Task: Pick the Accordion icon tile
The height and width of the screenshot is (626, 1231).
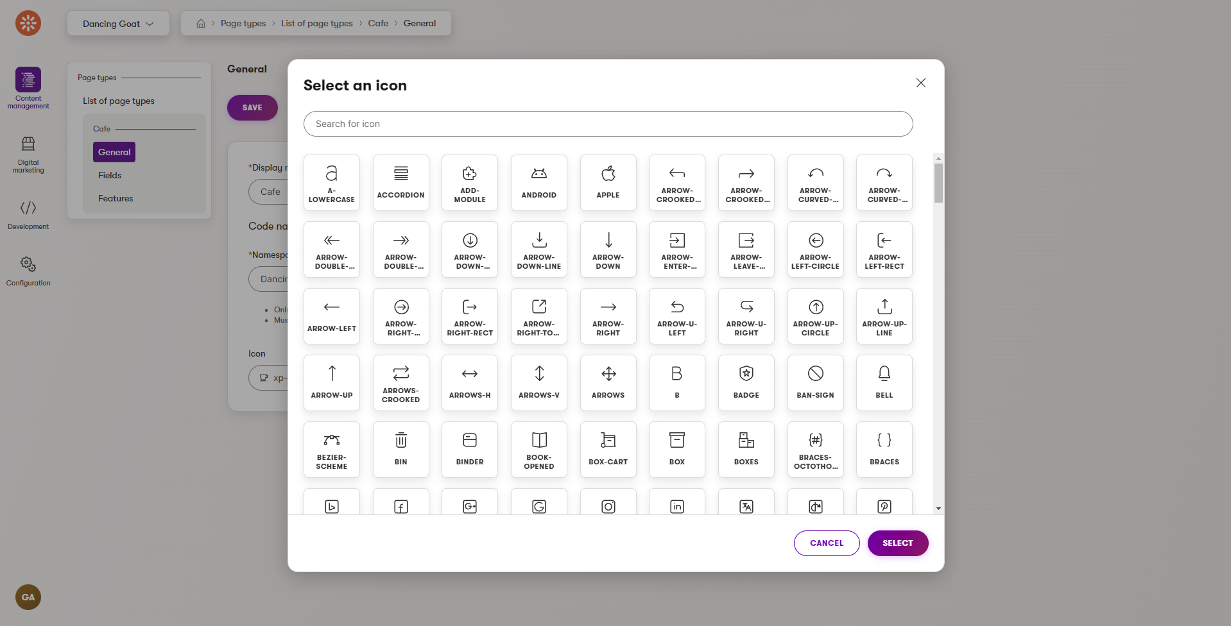Action: (400, 183)
